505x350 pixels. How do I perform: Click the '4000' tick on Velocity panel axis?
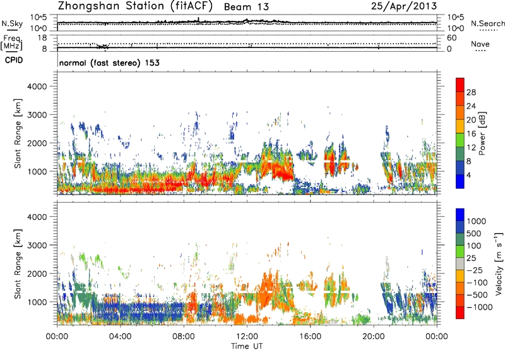tap(37, 217)
